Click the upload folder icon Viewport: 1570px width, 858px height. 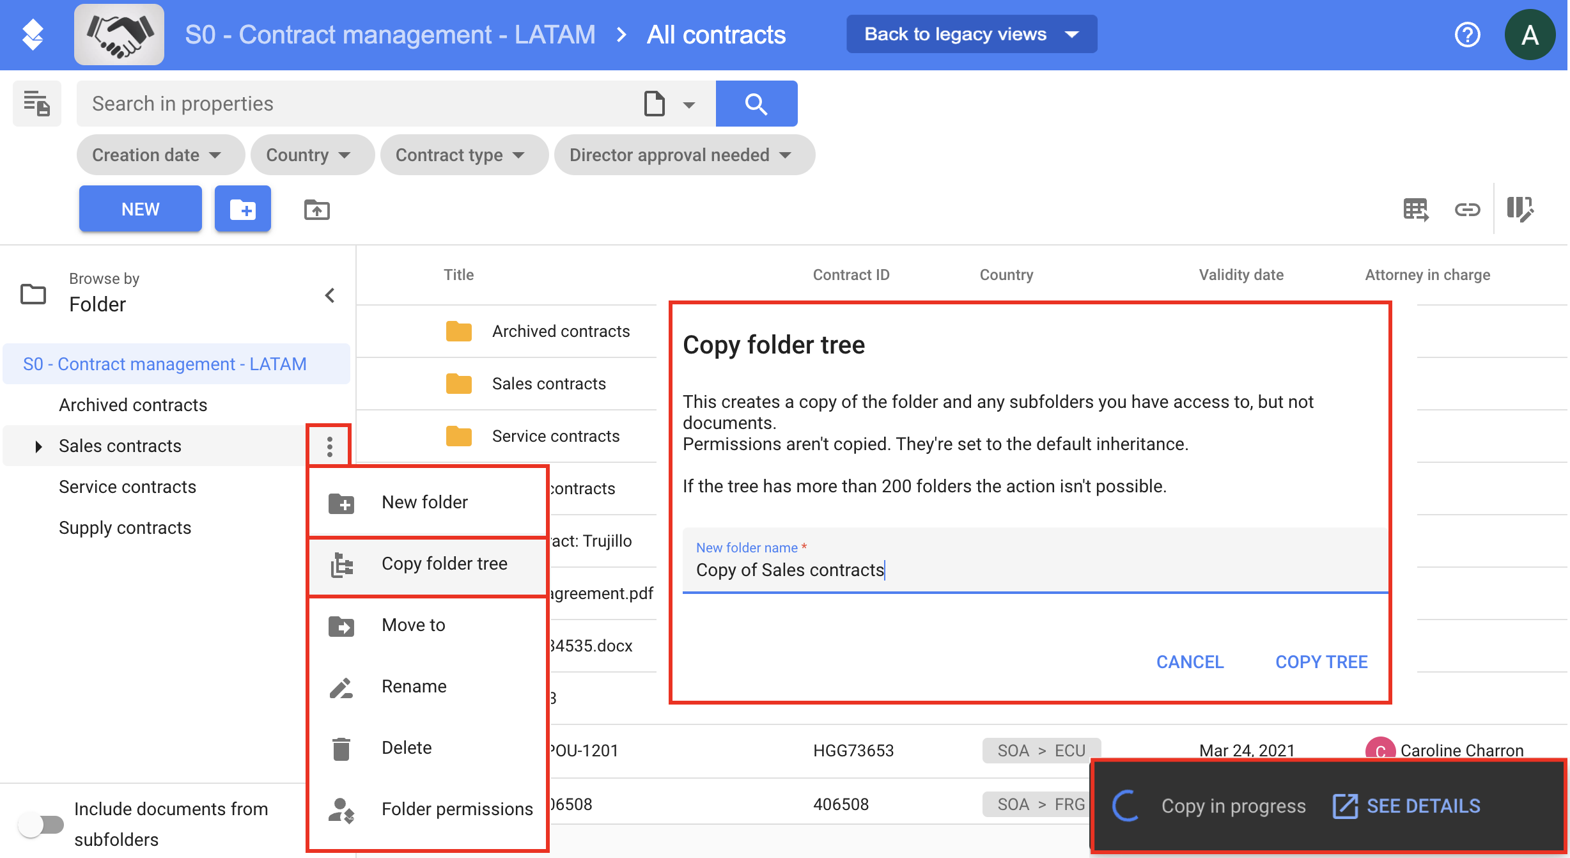[317, 210]
